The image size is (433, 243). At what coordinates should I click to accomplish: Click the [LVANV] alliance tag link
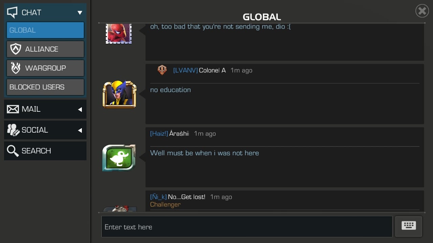click(185, 70)
